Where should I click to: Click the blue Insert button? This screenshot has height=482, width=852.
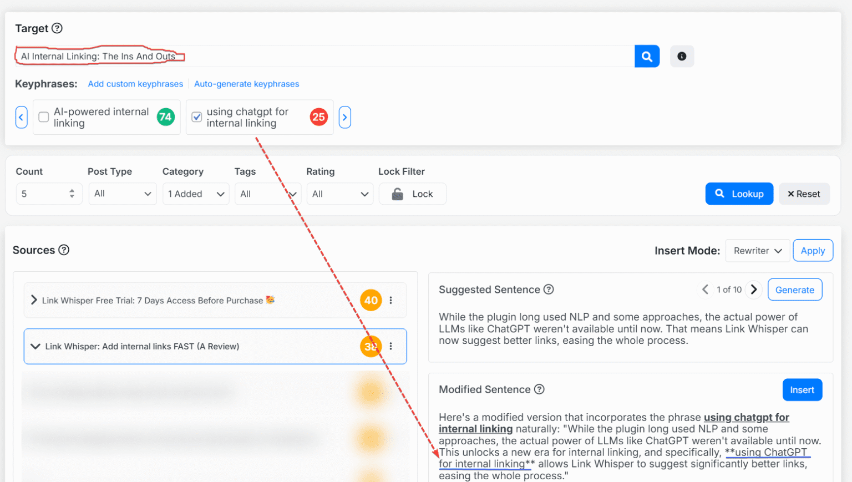point(802,389)
